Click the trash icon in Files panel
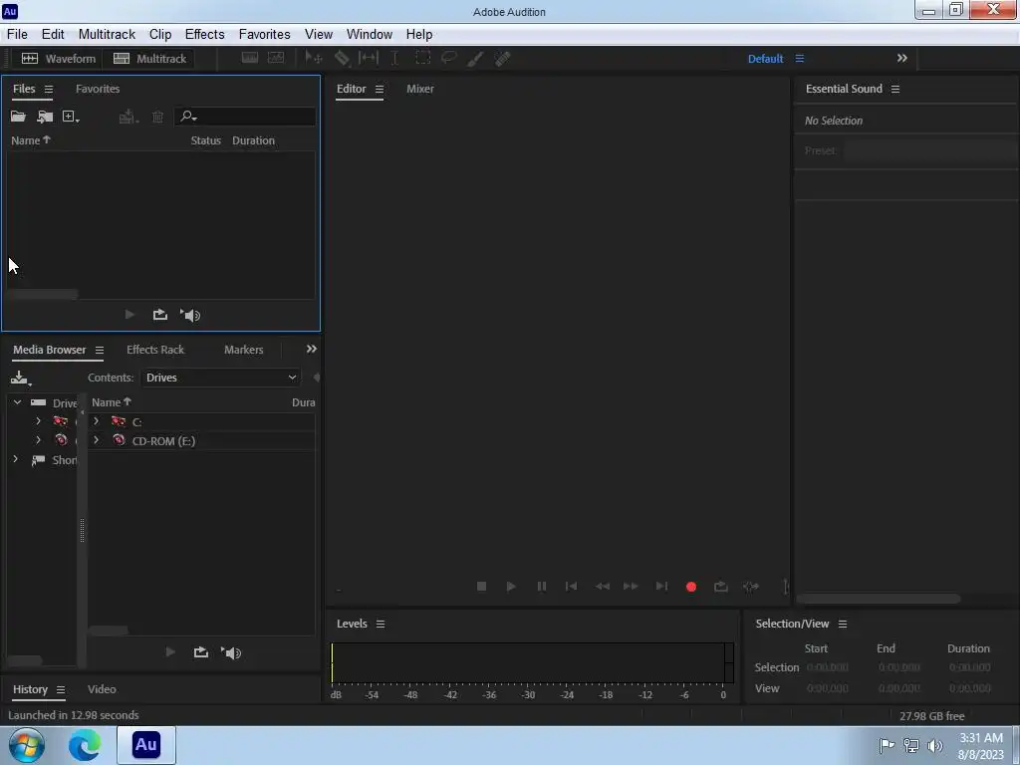Image resolution: width=1020 pixels, height=765 pixels. [x=157, y=117]
